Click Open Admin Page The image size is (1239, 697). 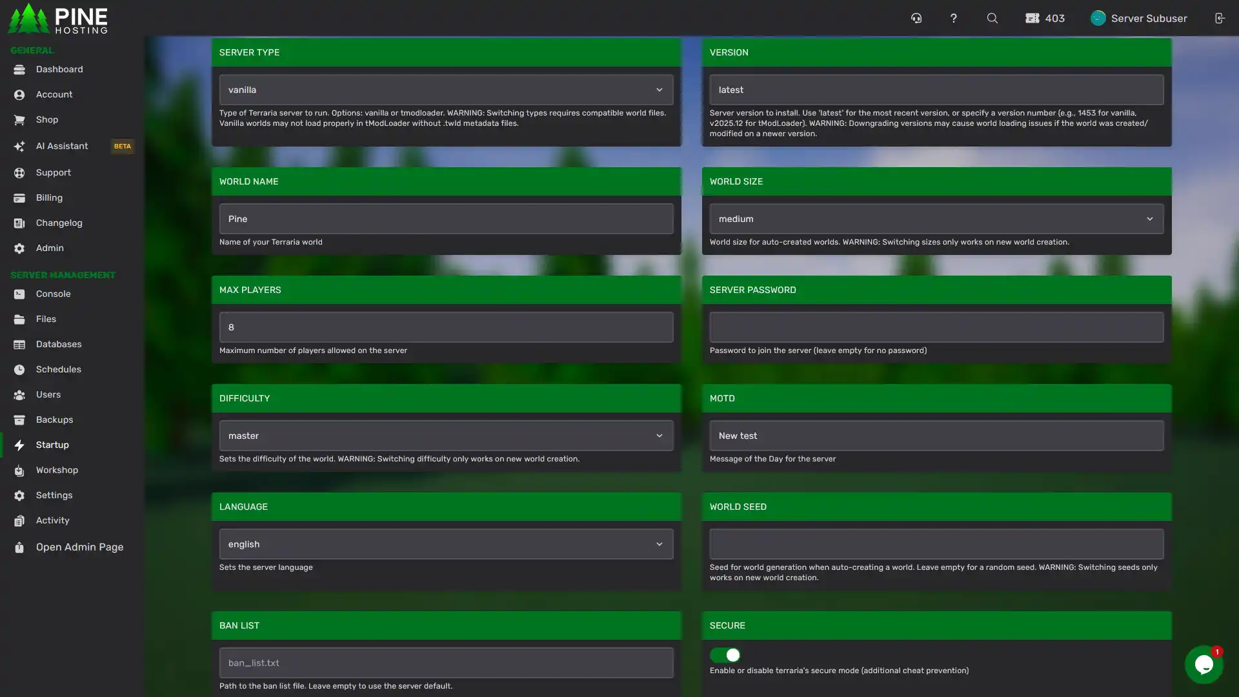click(x=79, y=547)
